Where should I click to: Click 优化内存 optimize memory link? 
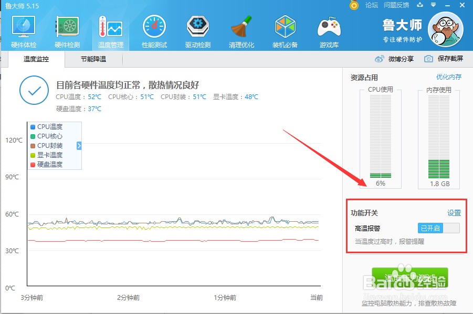449,77
